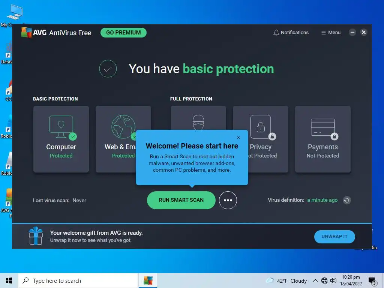Open the Action Center notification icon
Viewport: 384px width, 288px height.
(x=372, y=281)
